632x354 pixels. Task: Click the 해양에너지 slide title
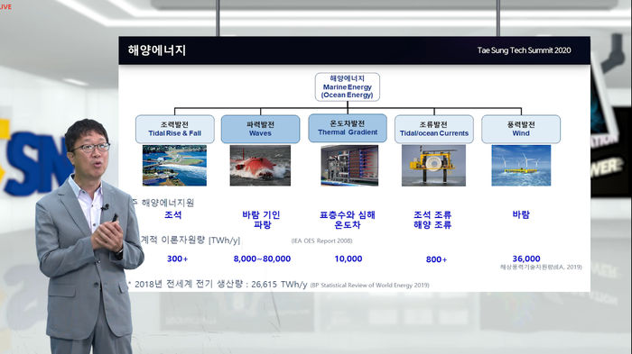tap(157, 50)
